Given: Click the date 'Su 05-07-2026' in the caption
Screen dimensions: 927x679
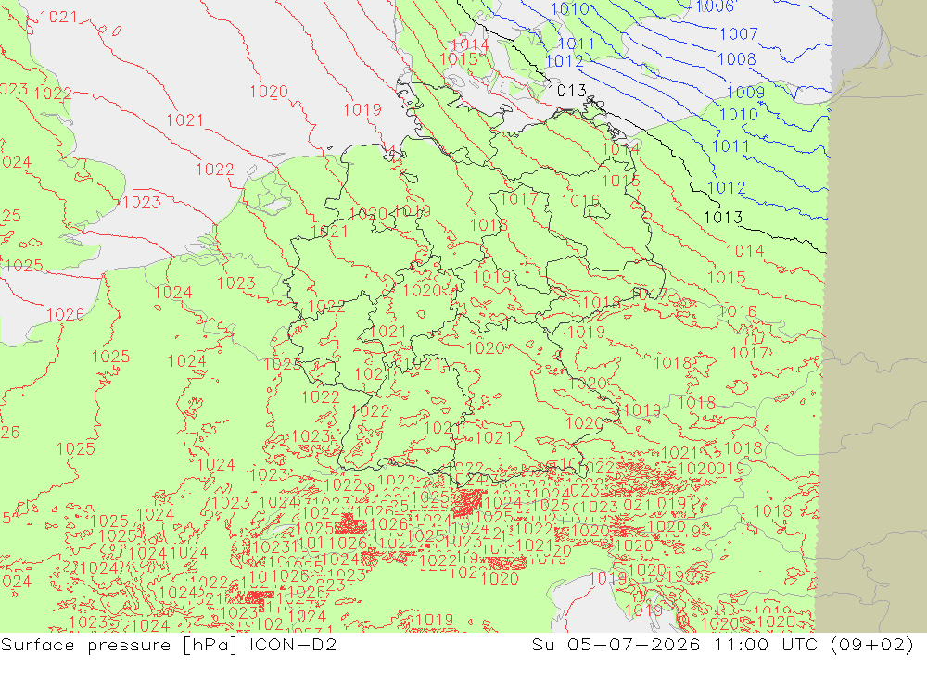Looking at the screenshot, I should (x=616, y=644).
